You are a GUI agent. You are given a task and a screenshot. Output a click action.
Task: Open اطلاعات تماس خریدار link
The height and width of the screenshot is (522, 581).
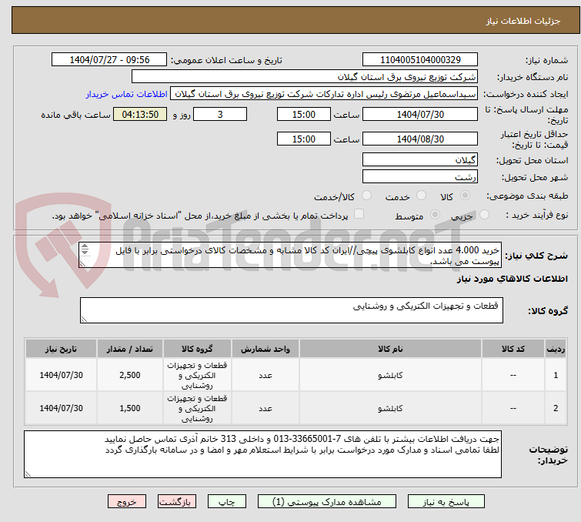point(127,94)
